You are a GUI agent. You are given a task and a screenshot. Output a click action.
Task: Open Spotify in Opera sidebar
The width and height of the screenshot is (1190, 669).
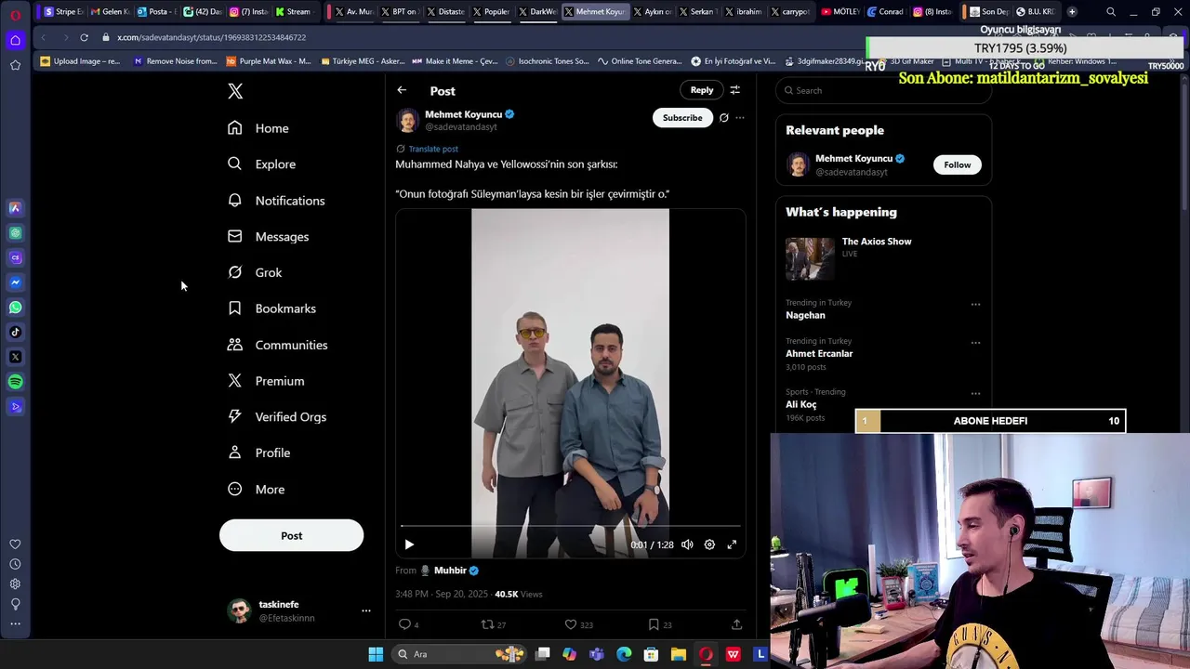click(15, 382)
